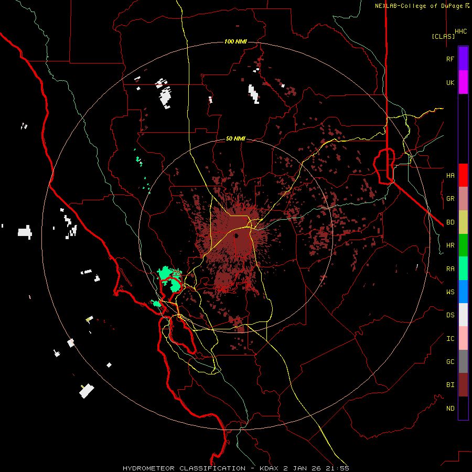This screenshot has width=472, height=472.
Task: Select the IC light pink legend swatch
Action: point(463,338)
